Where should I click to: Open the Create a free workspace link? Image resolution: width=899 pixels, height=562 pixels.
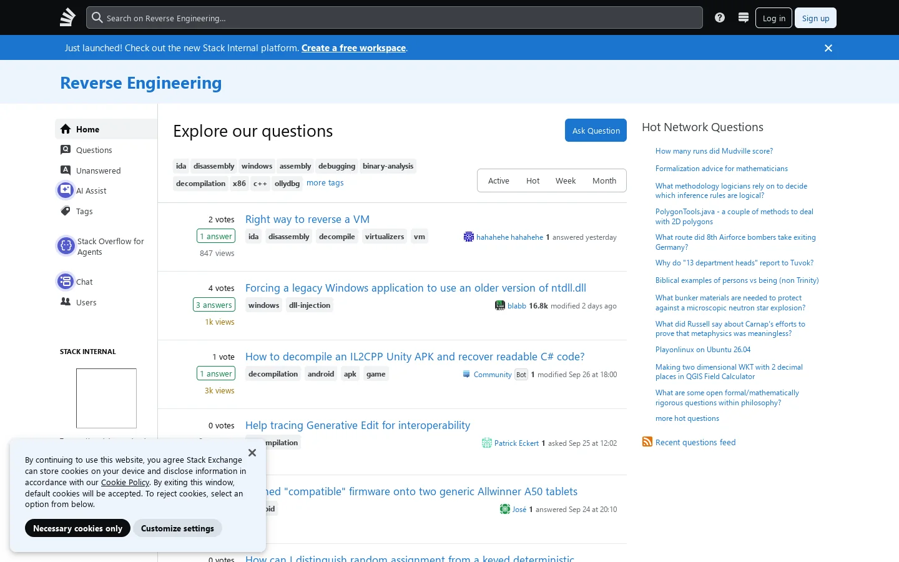(x=353, y=48)
